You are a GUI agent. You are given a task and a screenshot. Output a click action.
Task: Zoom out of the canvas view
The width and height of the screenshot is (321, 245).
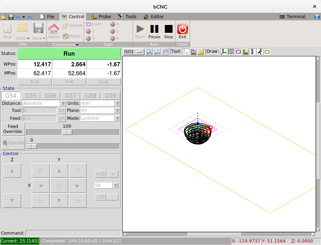click(x=157, y=52)
